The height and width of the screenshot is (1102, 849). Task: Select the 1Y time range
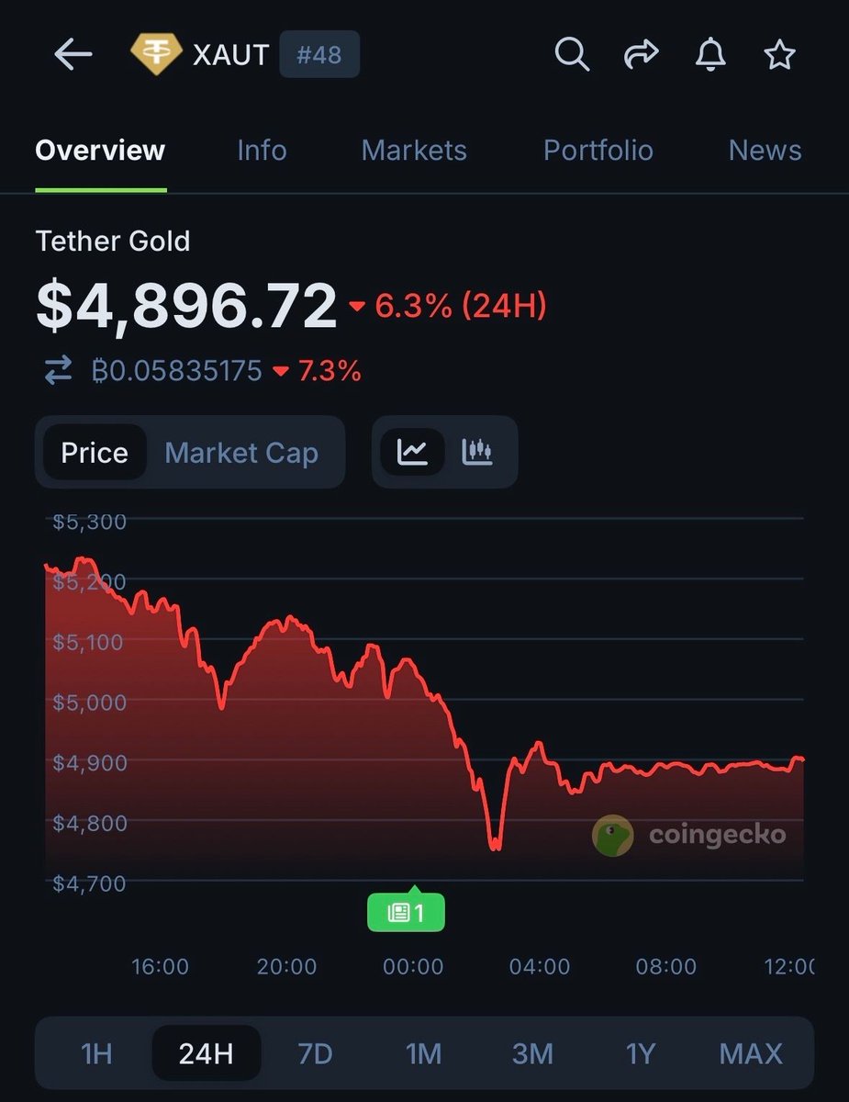[x=641, y=1053]
